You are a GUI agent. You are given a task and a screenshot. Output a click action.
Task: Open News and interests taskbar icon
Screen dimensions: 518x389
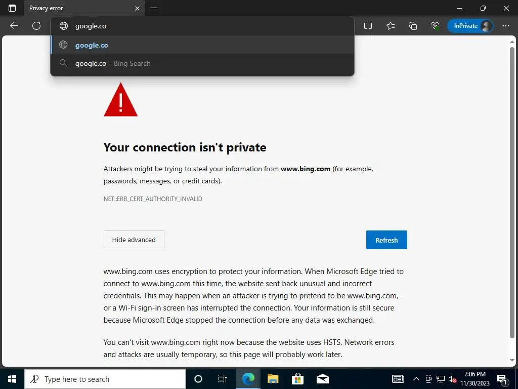[x=398, y=379]
